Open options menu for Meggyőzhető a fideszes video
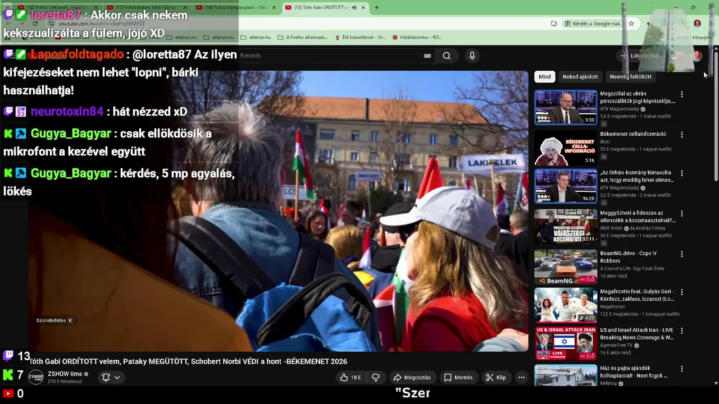This screenshot has height=404, width=719. (682, 214)
